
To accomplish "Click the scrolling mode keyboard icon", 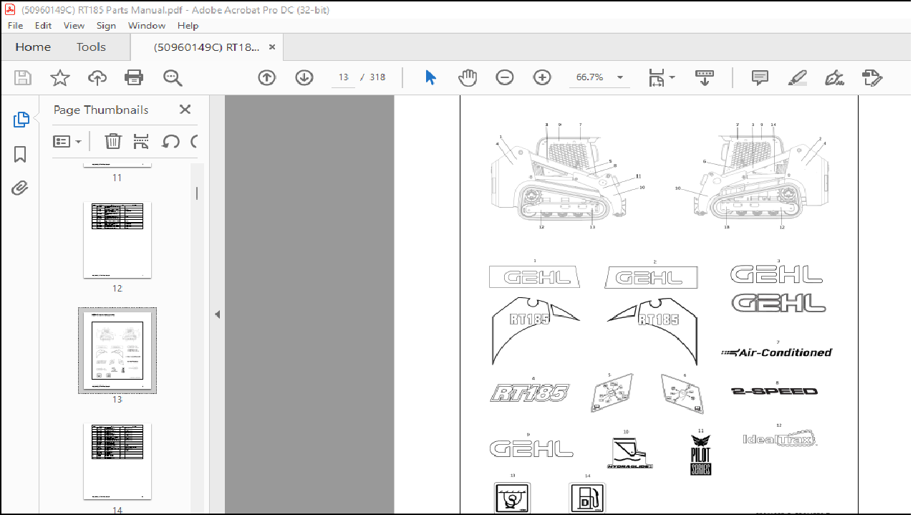I will 705,77.
